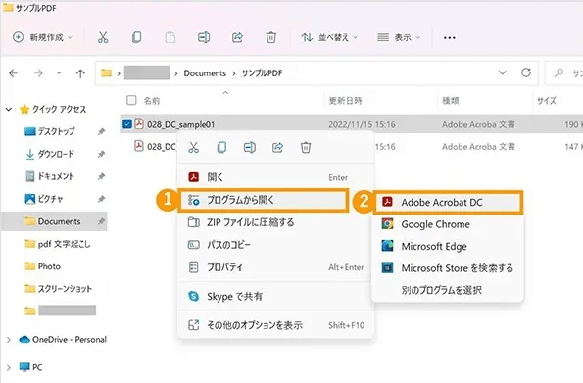Click the PDF icon of the second file

[x=139, y=146]
